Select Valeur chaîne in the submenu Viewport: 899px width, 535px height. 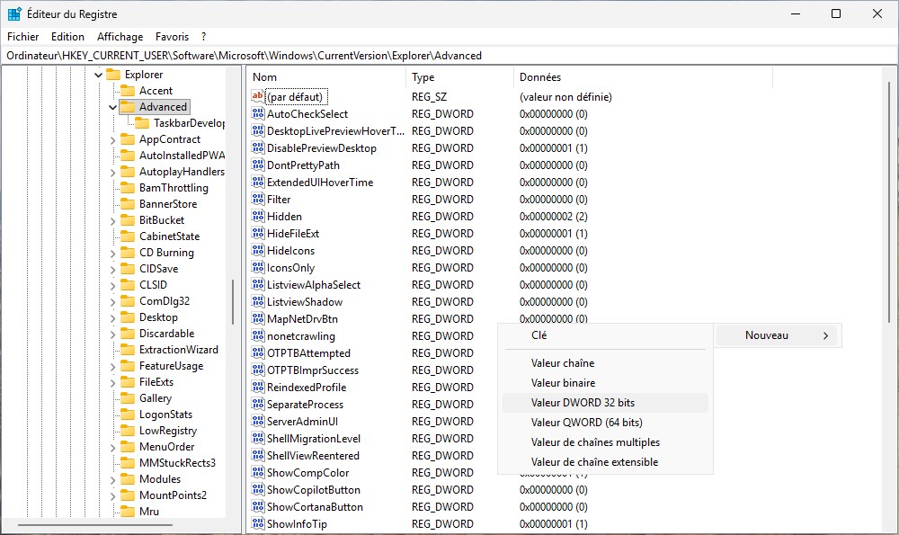[563, 363]
